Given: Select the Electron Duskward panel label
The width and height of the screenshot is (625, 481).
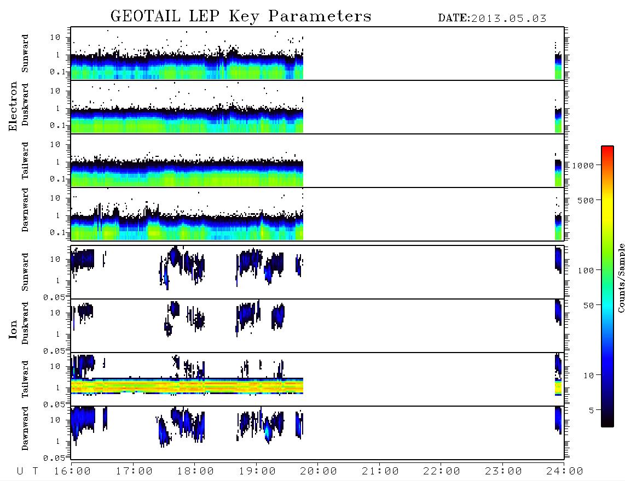Looking at the screenshot, I should [x=25, y=104].
